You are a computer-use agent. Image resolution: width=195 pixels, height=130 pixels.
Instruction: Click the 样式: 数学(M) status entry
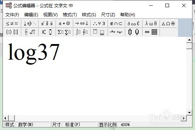click(x=27, y=125)
